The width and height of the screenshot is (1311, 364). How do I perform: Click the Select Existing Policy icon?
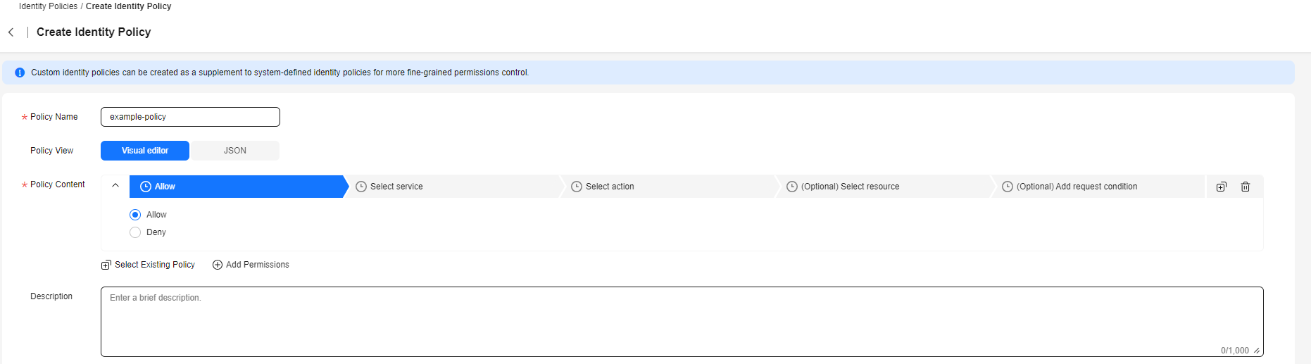pos(106,265)
